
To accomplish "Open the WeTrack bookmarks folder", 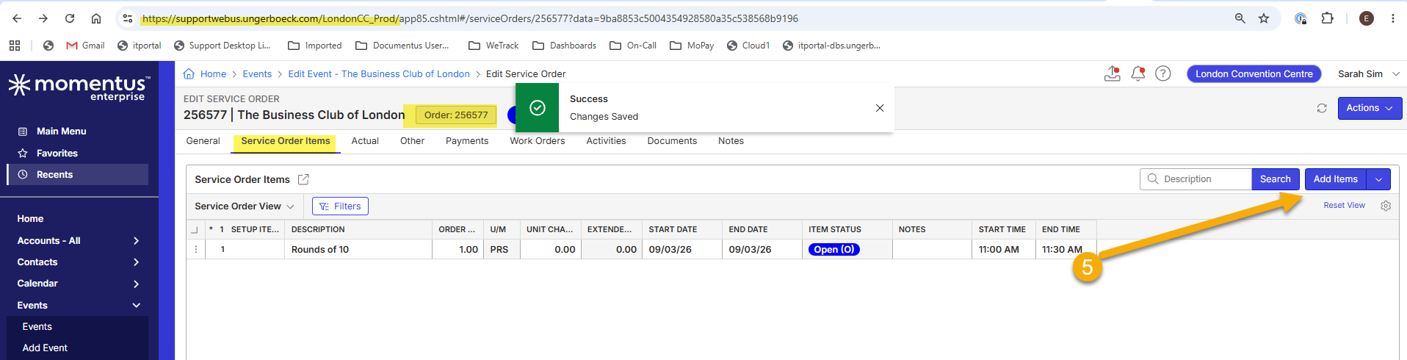I will coord(493,46).
